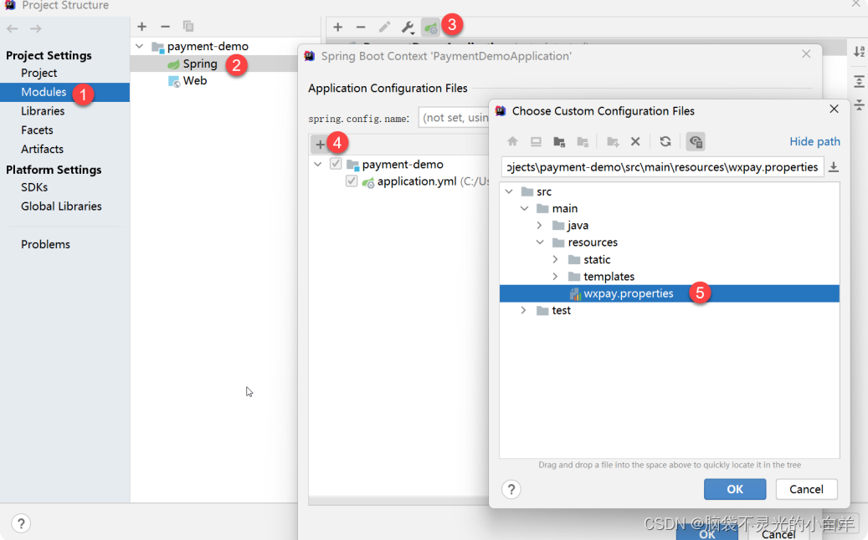Open Artifacts settings
Screen dimensions: 868x540
[42, 150]
